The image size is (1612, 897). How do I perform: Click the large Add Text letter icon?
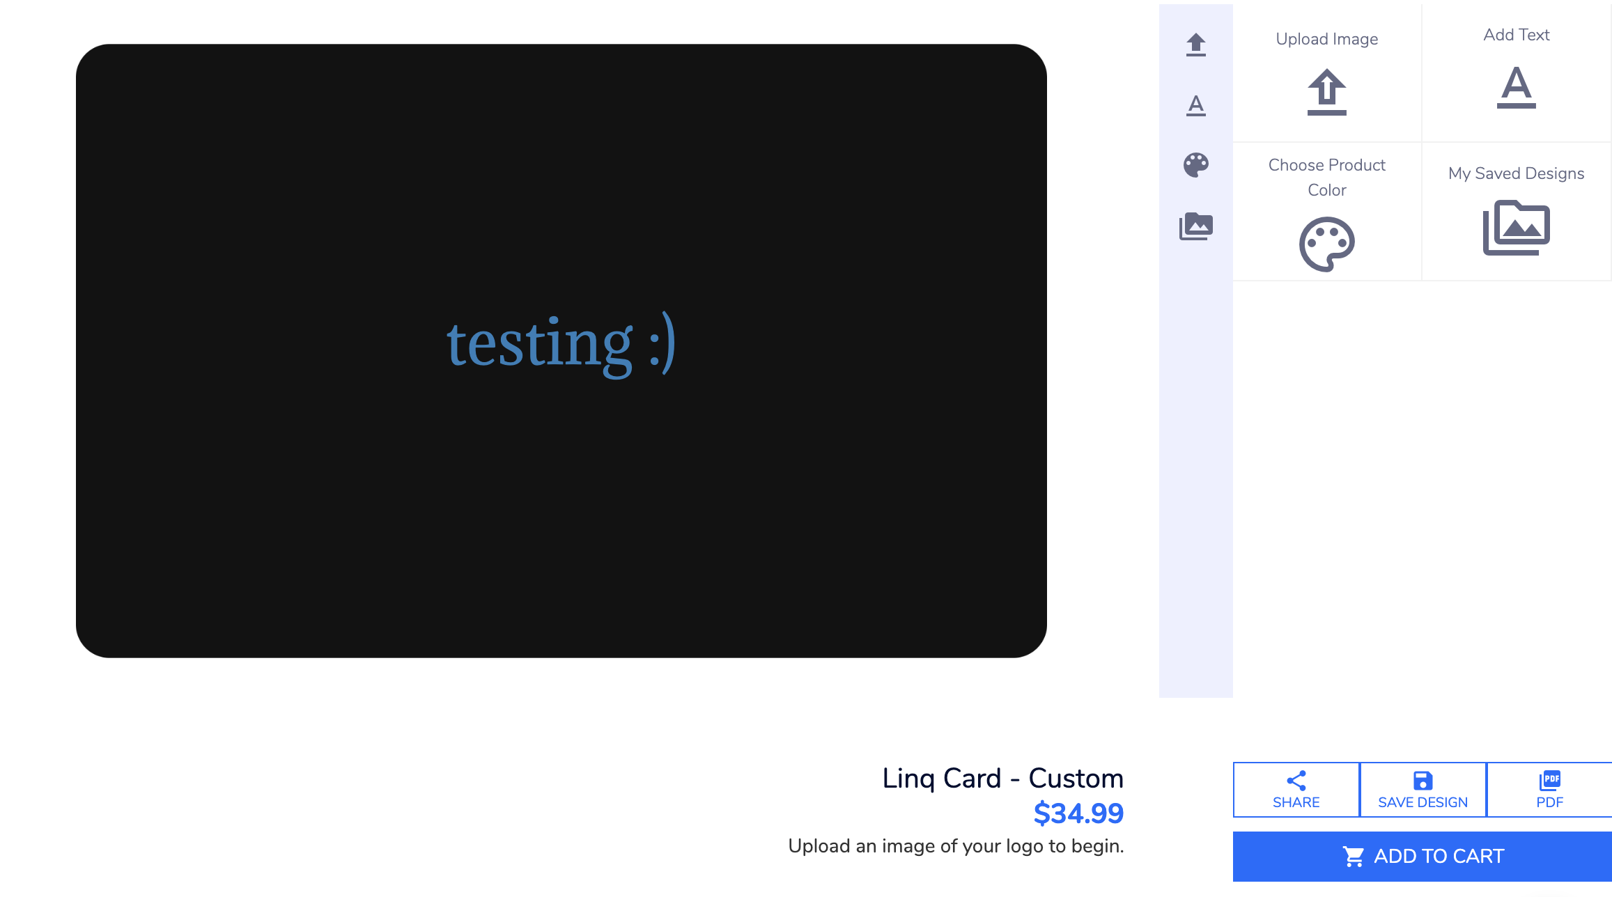(1516, 88)
